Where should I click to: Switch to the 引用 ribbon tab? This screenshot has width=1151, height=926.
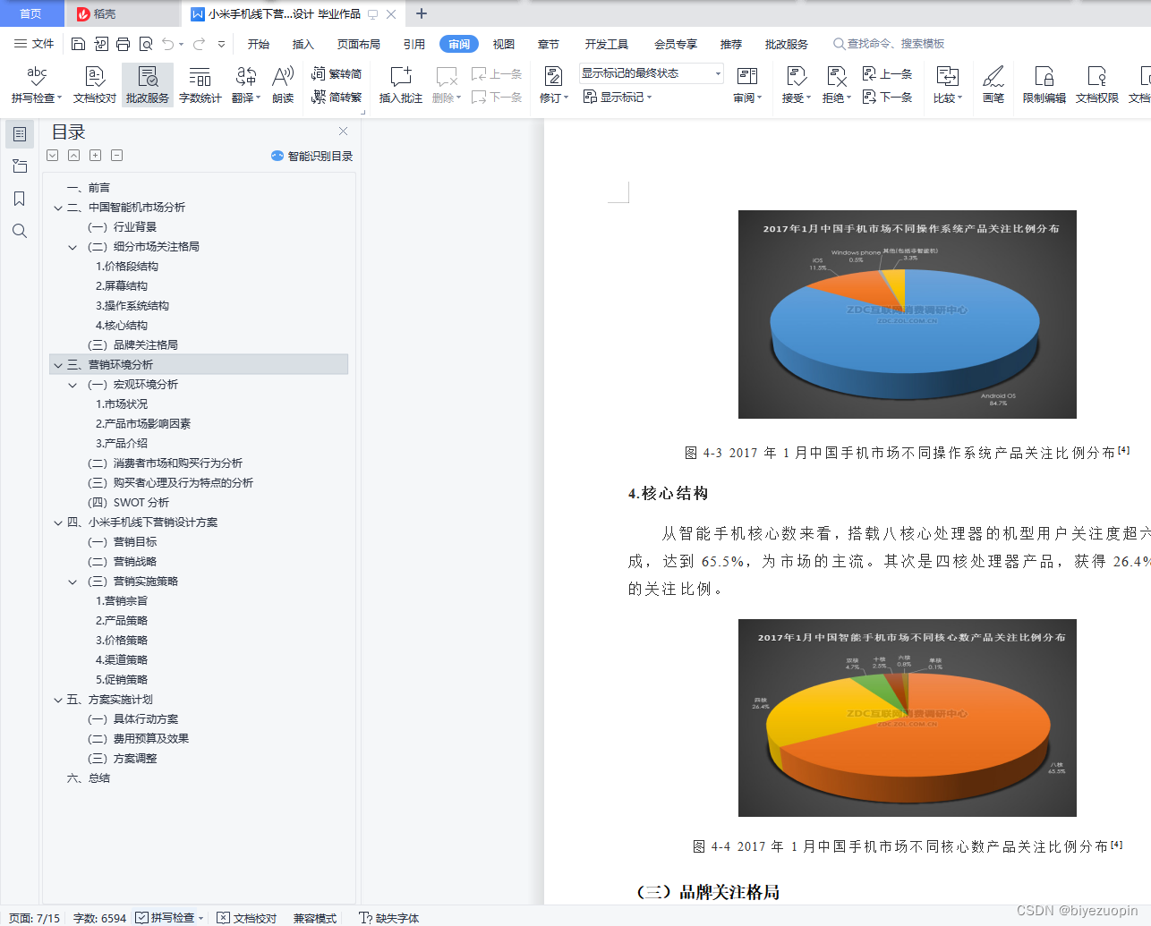[x=414, y=44]
